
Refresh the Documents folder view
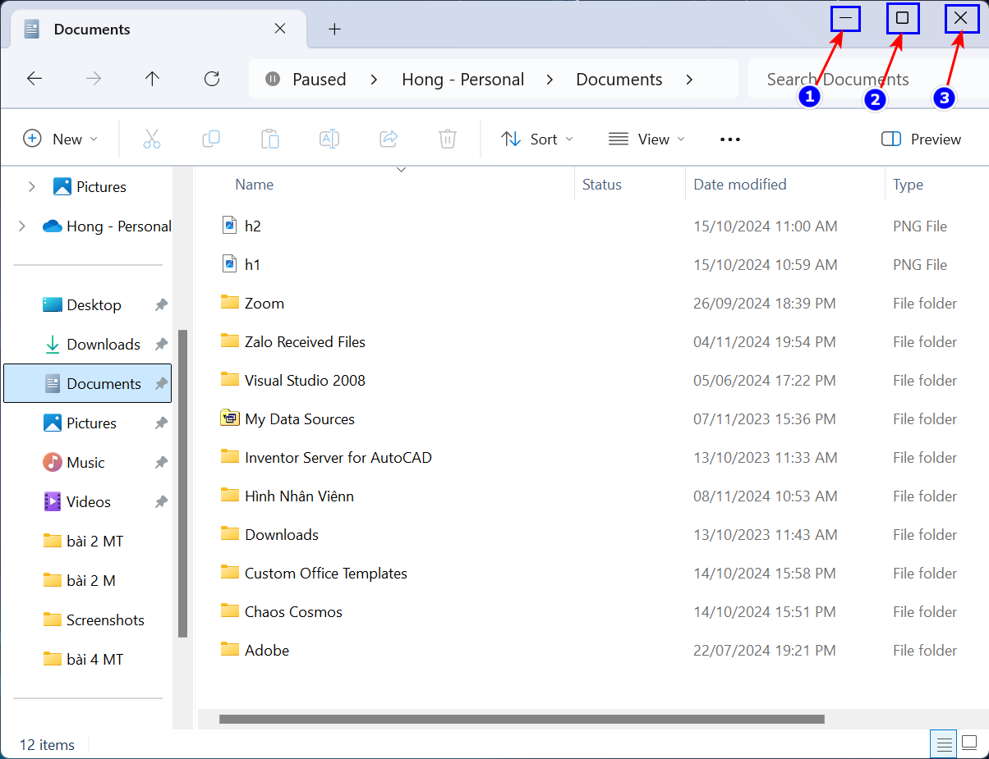212,79
